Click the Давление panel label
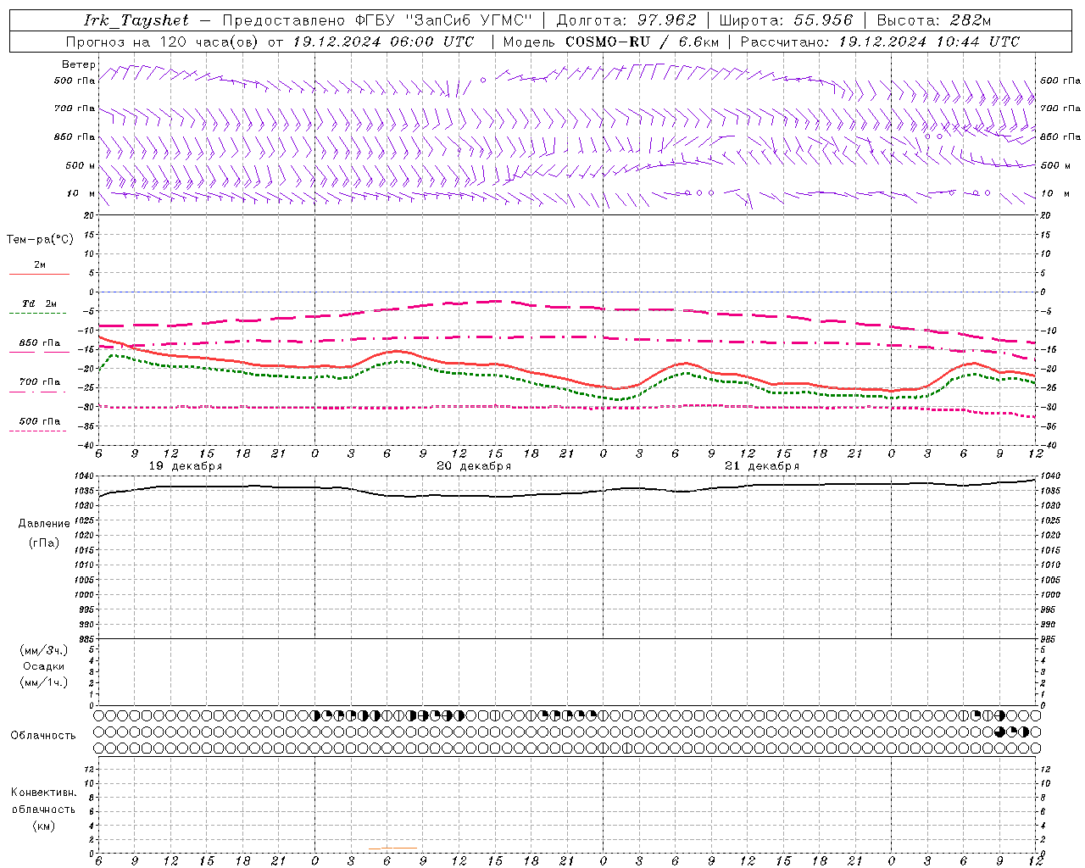This screenshot has width=1085, height=868. tap(44, 523)
